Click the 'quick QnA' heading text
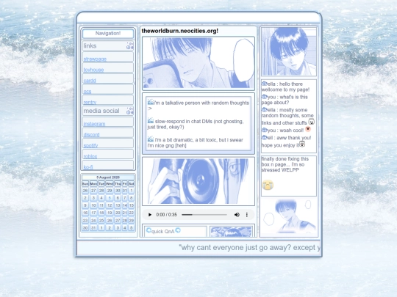This screenshot has width=397, height=297. (x=162, y=231)
